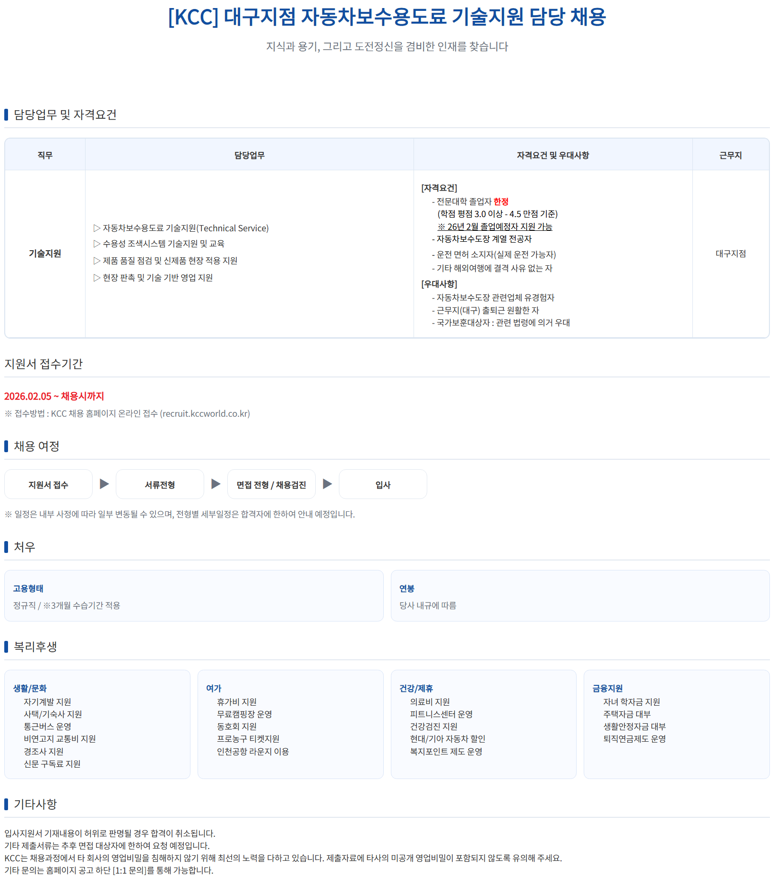This screenshot has height=893, width=777.
Task: Click underlined 26년 2월 졸업예정자 지원 가능 note
Action: [x=495, y=227]
